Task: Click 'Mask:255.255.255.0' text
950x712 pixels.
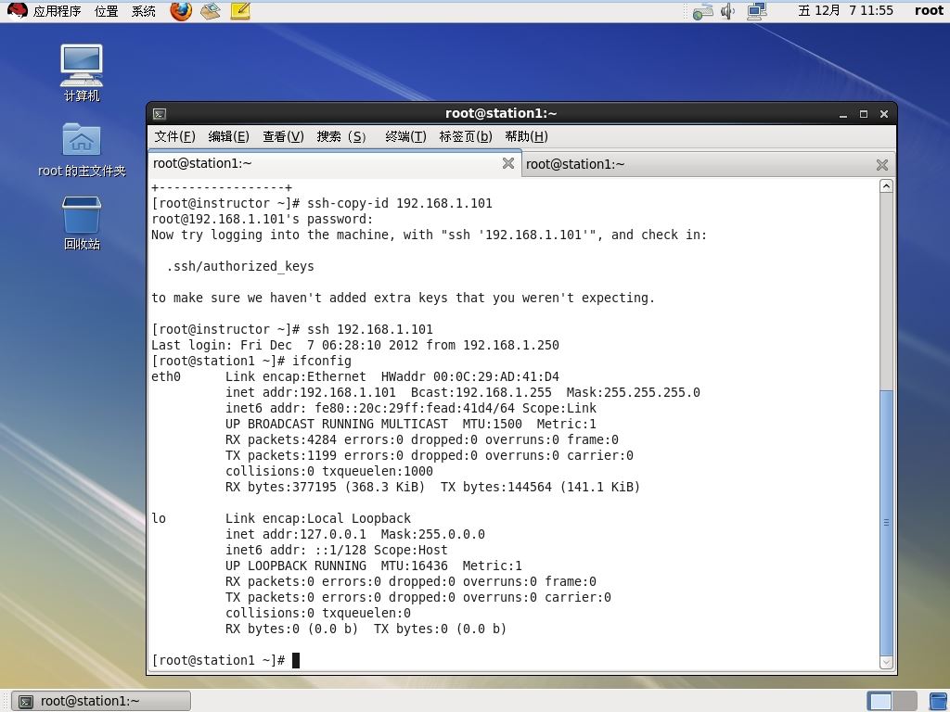Action: click(x=633, y=392)
